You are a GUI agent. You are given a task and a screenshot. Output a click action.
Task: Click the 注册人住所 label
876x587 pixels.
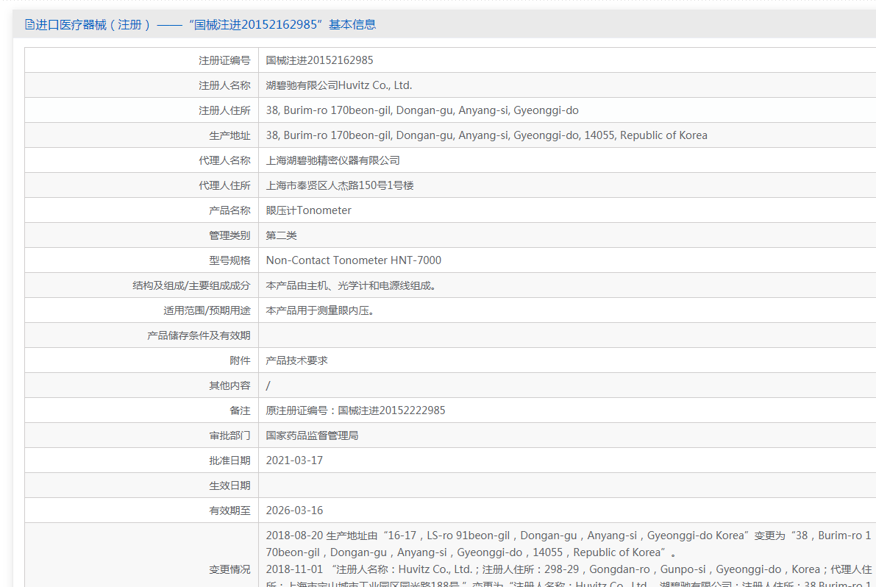pos(224,110)
